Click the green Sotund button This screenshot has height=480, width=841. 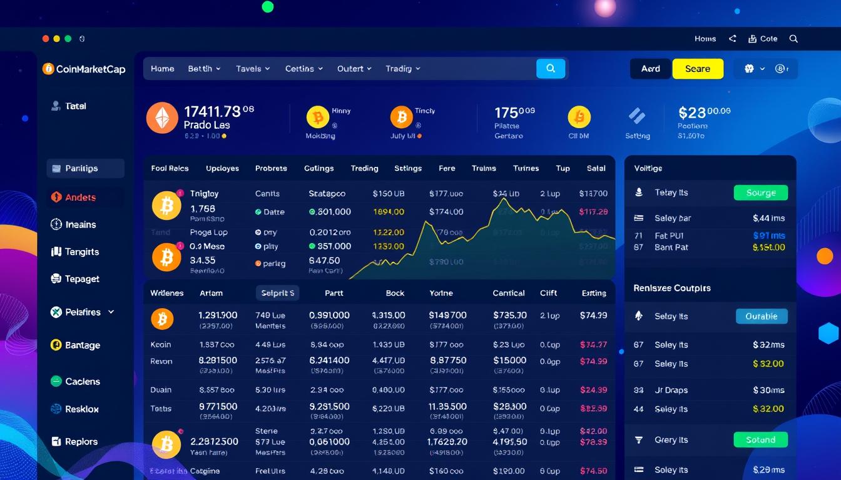click(x=761, y=440)
